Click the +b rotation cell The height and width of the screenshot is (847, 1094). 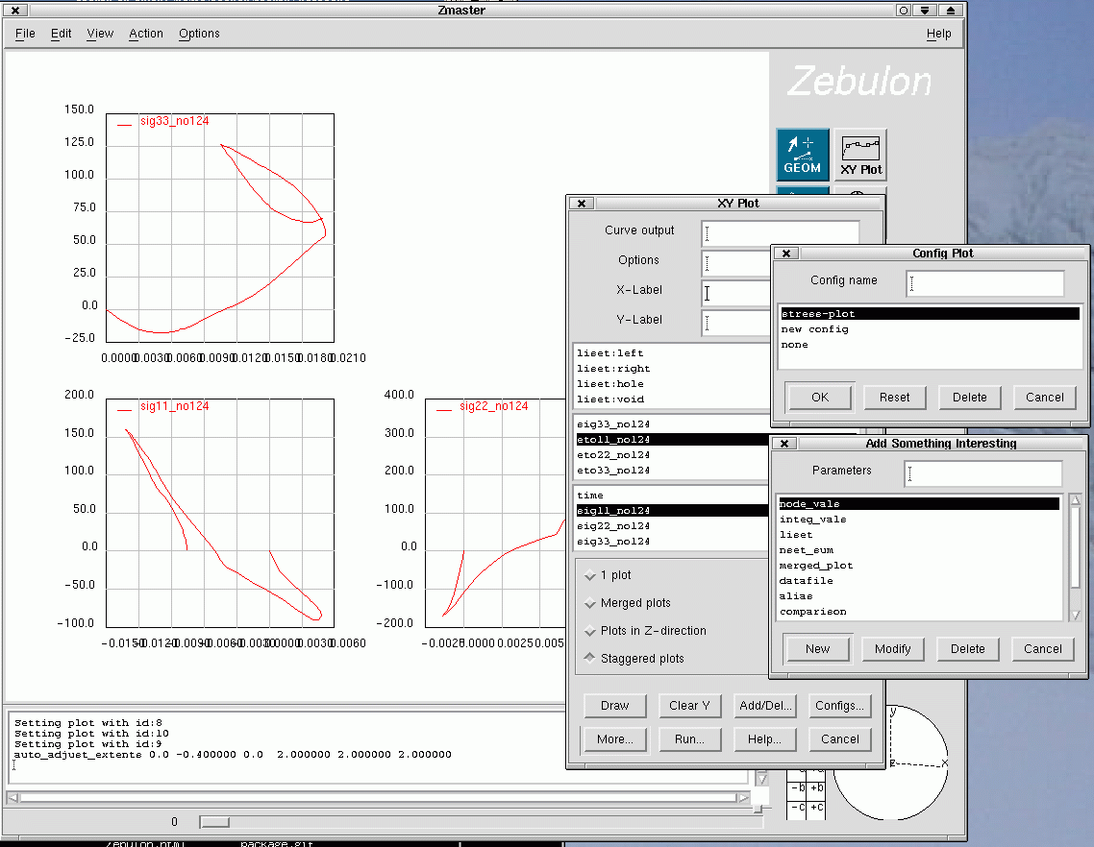click(817, 788)
